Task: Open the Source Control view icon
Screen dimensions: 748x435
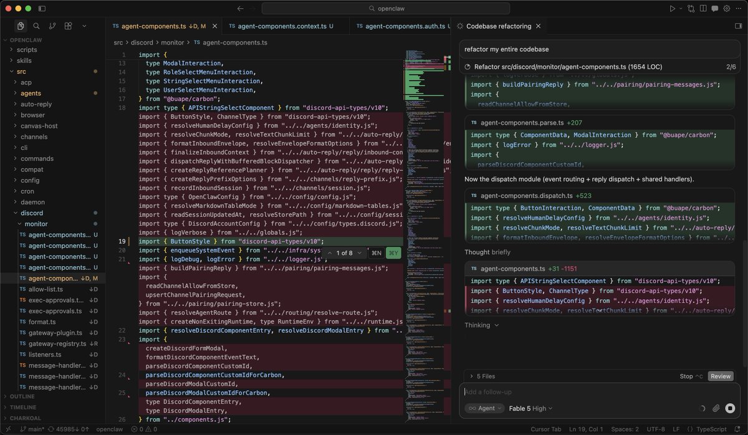Action: [x=52, y=26]
